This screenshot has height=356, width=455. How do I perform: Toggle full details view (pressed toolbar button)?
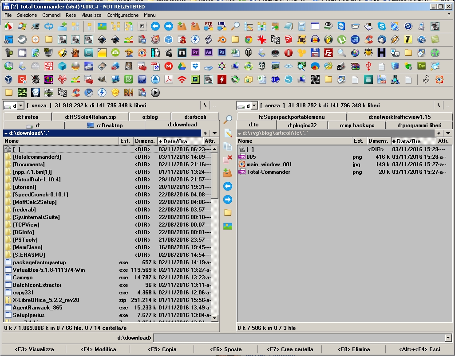(89, 27)
